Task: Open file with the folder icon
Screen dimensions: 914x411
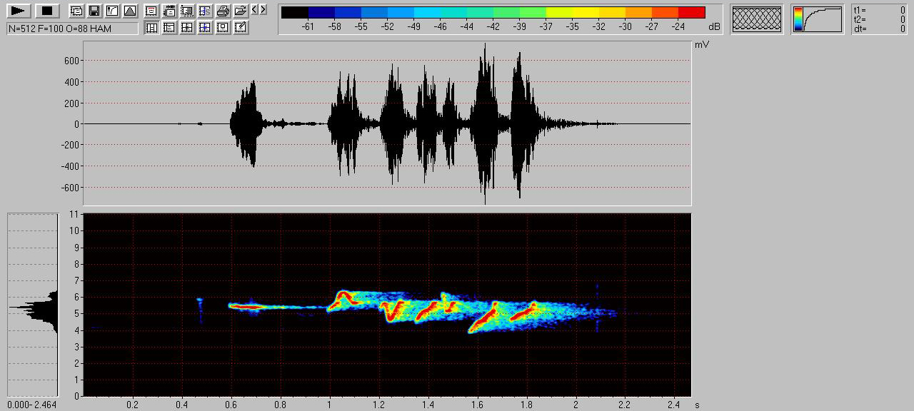Action: click(241, 11)
